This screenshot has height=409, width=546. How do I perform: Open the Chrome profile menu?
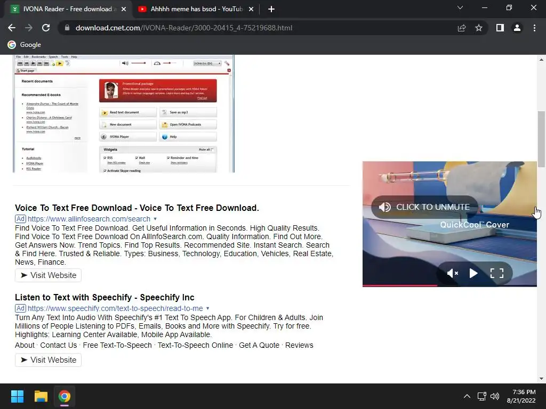517,28
